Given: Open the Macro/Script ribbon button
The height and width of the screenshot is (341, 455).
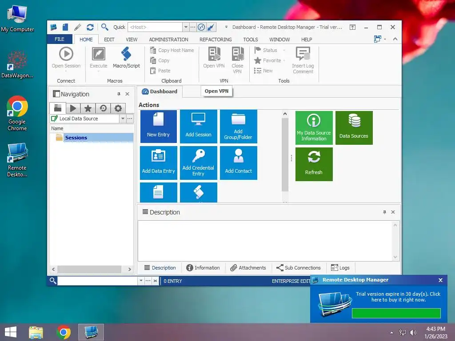Looking at the screenshot, I should (x=126, y=58).
